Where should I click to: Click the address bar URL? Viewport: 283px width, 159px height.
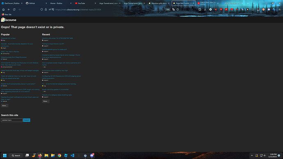[x=78, y=9]
